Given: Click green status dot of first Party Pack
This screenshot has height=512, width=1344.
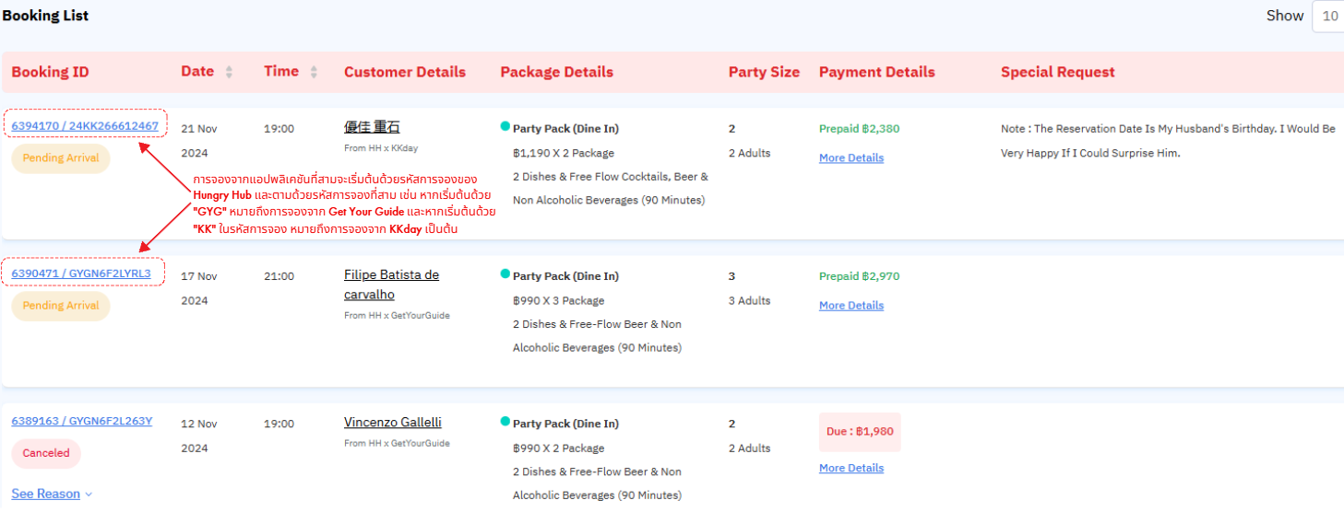Looking at the screenshot, I should [505, 126].
